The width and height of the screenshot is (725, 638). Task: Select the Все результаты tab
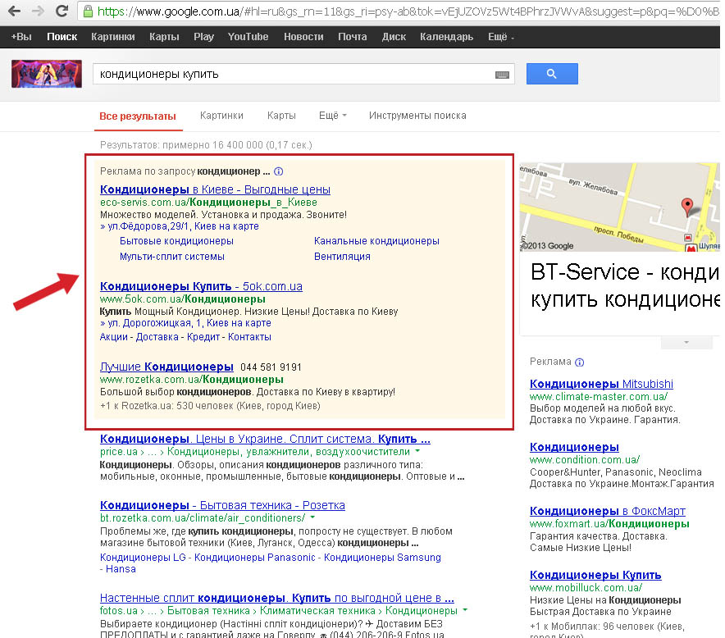(138, 116)
